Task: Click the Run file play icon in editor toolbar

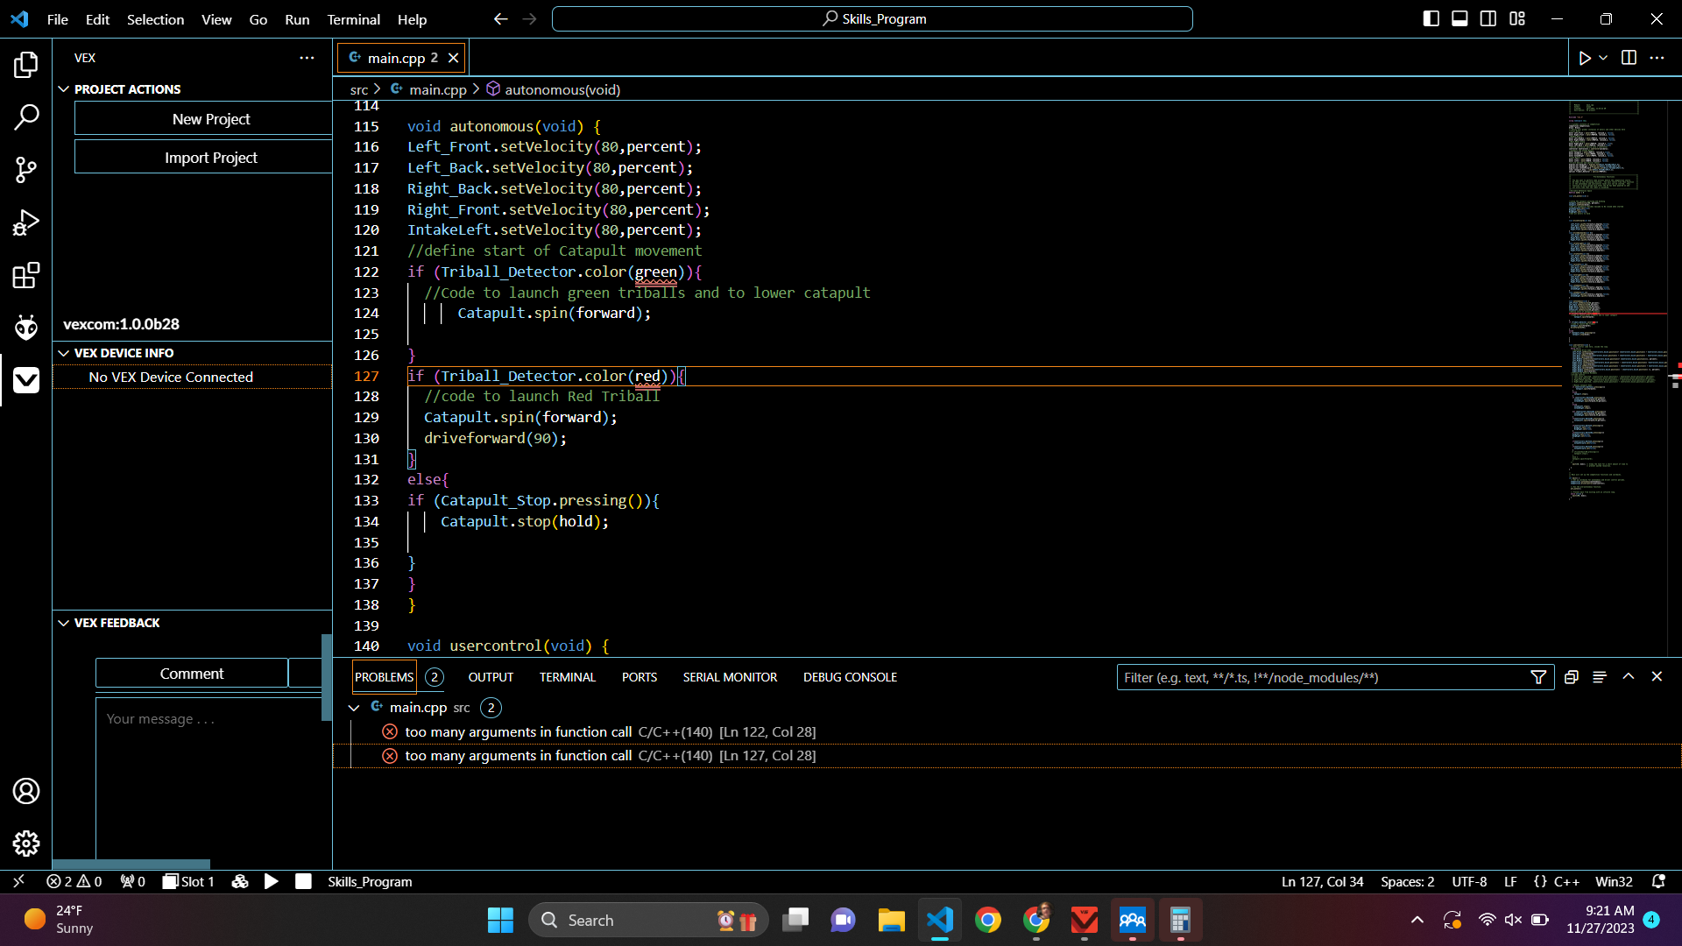Action: coord(1585,58)
